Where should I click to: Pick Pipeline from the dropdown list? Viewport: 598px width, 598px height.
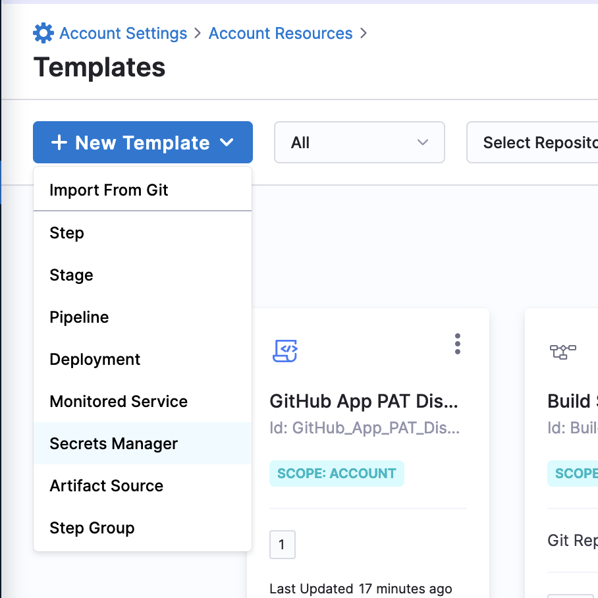(79, 317)
